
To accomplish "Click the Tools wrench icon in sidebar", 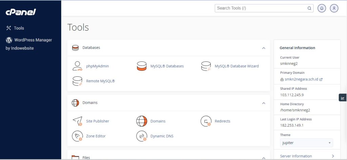I will [8, 28].
